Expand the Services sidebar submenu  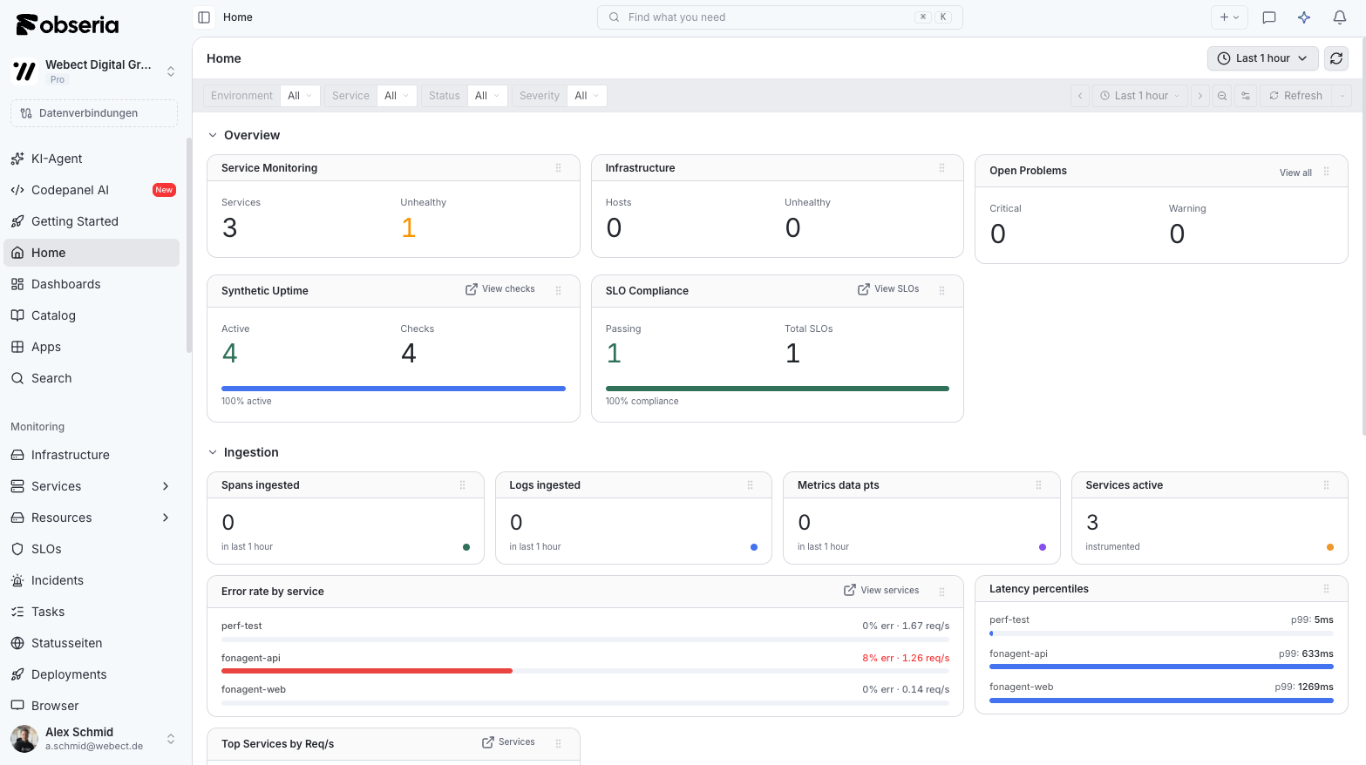click(166, 486)
